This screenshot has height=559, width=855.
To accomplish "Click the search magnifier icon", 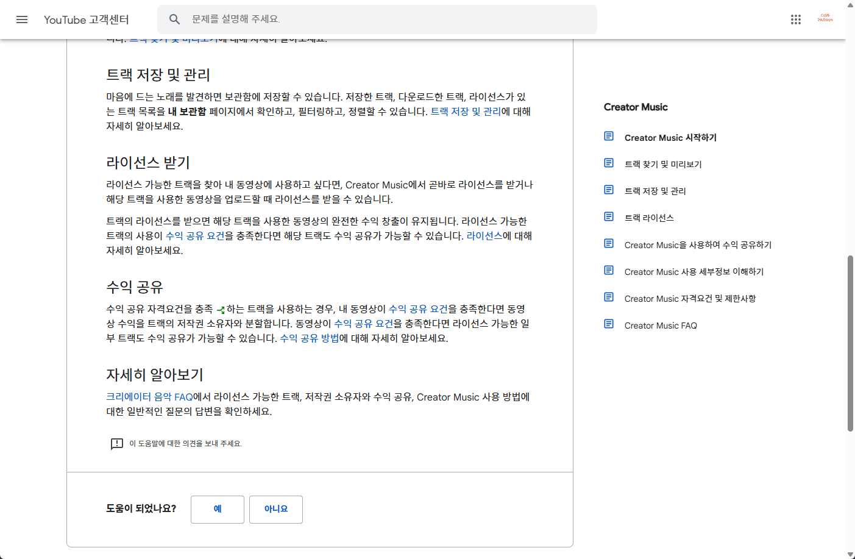I will pos(174,20).
